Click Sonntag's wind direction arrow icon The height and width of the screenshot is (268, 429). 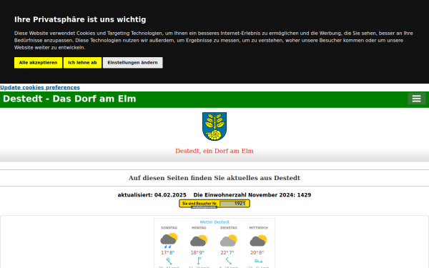(169, 261)
